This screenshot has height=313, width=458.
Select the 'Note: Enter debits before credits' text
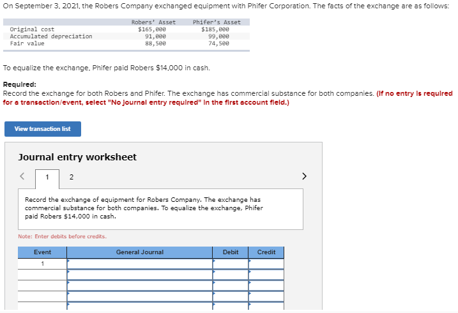62,236
